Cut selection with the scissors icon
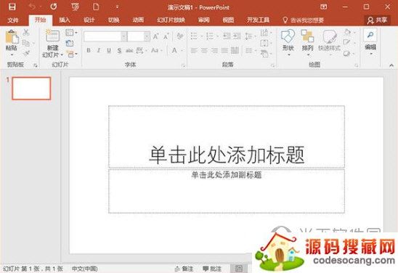This screenshot has height=273, width=398. (x=26, y=32)
